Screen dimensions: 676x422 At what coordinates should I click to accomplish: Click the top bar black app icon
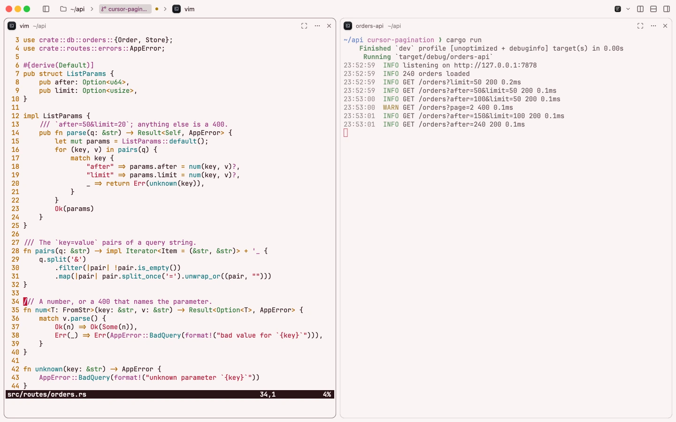click(618, 9)
